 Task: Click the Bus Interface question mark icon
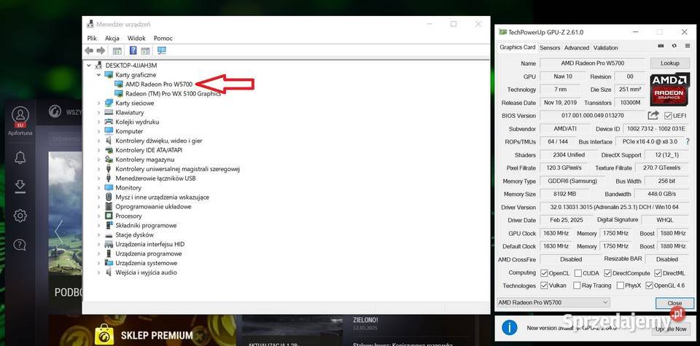[x=688, y=142]
